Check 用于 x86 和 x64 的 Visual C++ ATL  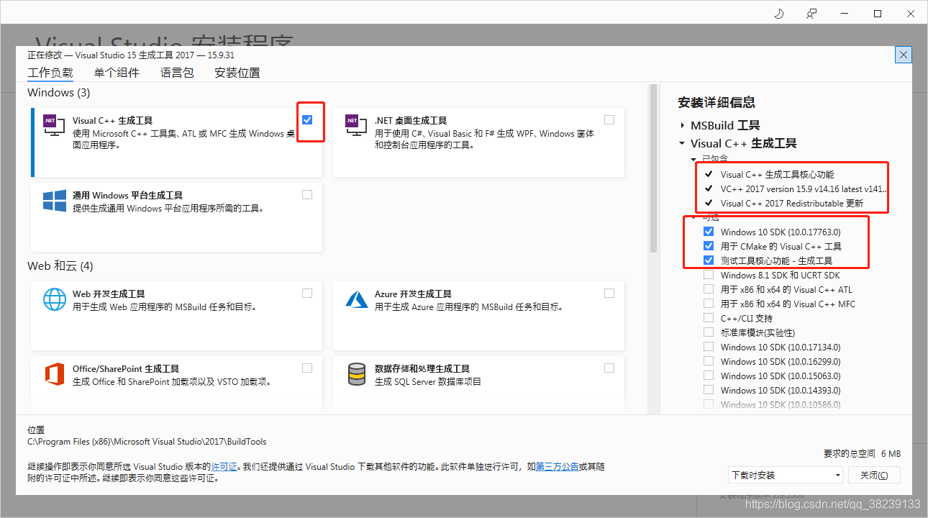tap(709, 289)
